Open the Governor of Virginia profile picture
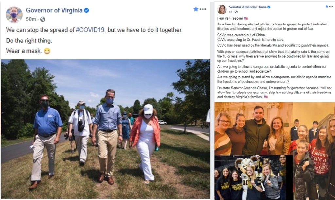This screenshot has height=200, width=335. tap(14, 14)
